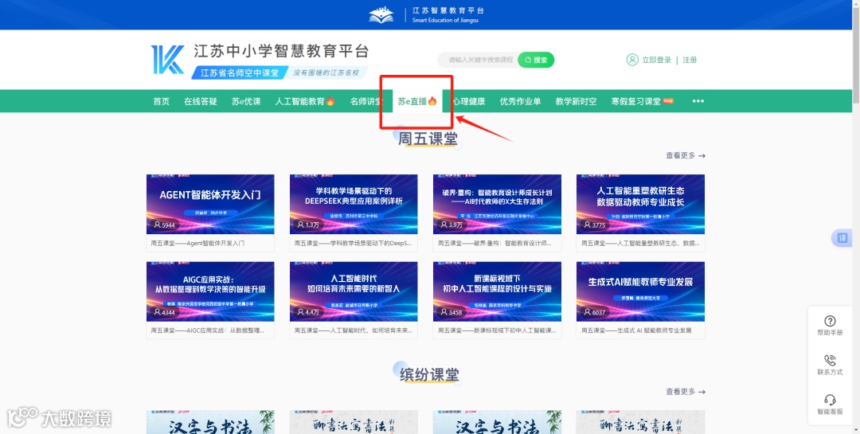The image size is (860, 434).
Task: Open the 名师讲堂 nav tab
Action: [x=367, y=101]
